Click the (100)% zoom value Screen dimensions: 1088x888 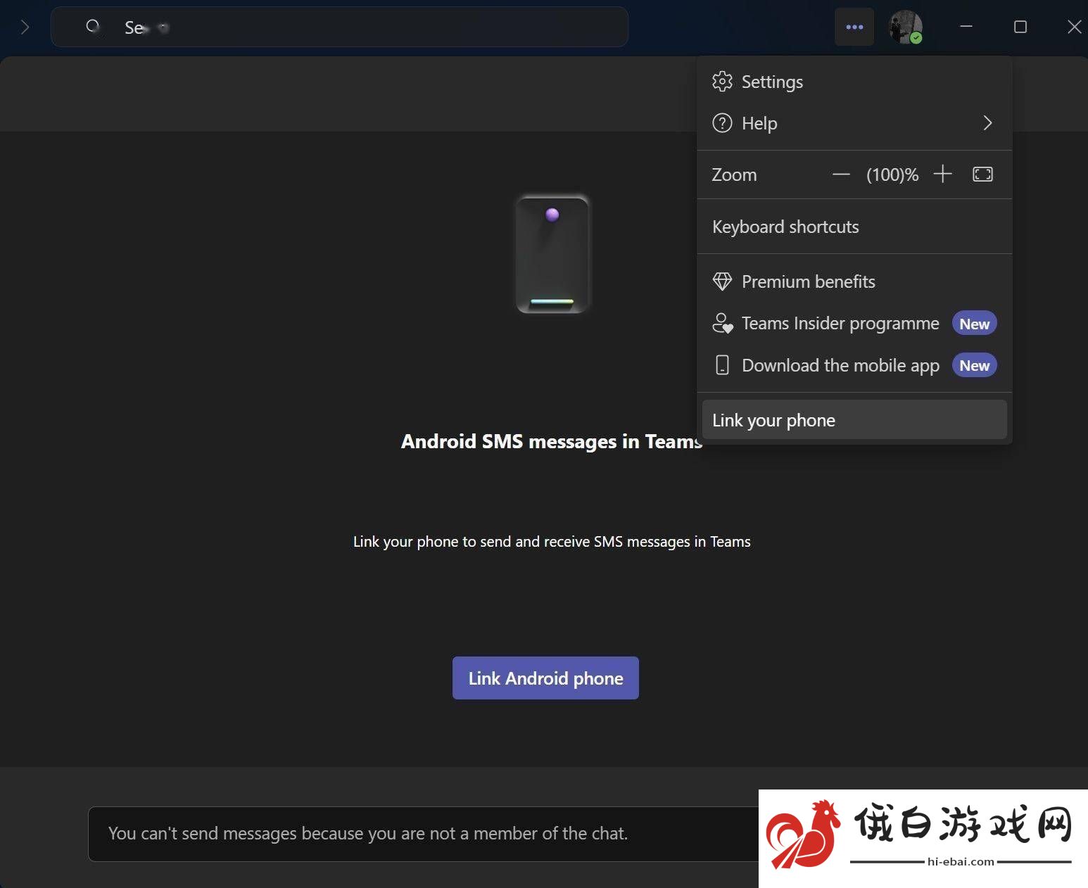click(x=892, y=175)
